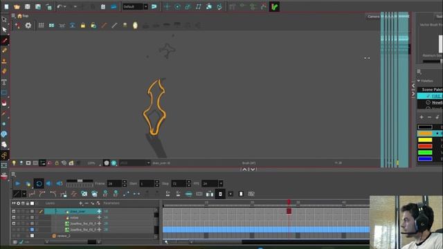443x249 pixels.
Task: Select the Scene Palette list header
Action: click(430, 89)
